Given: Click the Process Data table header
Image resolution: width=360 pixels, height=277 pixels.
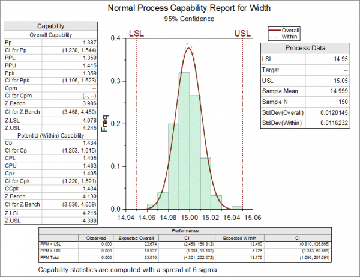Looking at the screenshot, I should click(305, 48).
